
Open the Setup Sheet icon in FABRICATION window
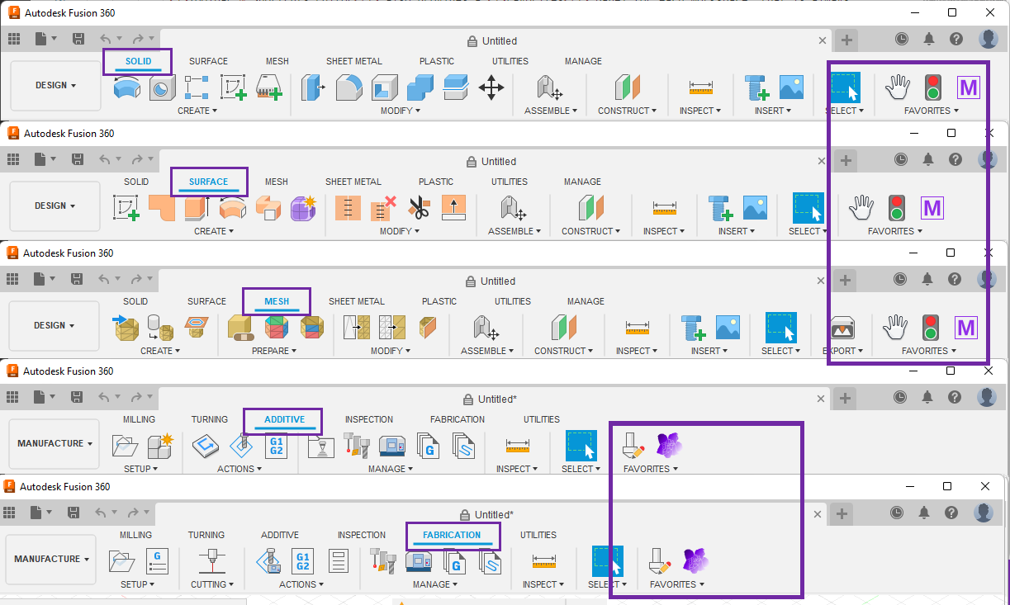pos(339,561)
